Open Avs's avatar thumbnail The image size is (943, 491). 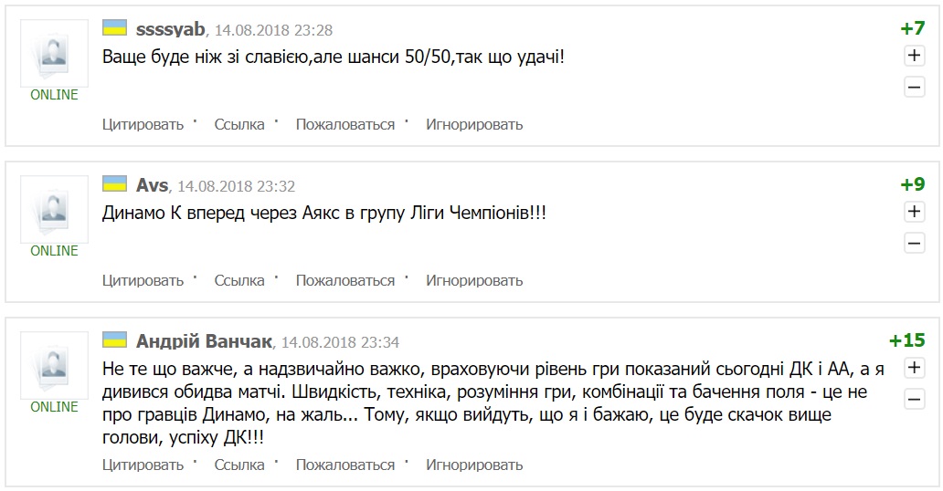point(54,208)
